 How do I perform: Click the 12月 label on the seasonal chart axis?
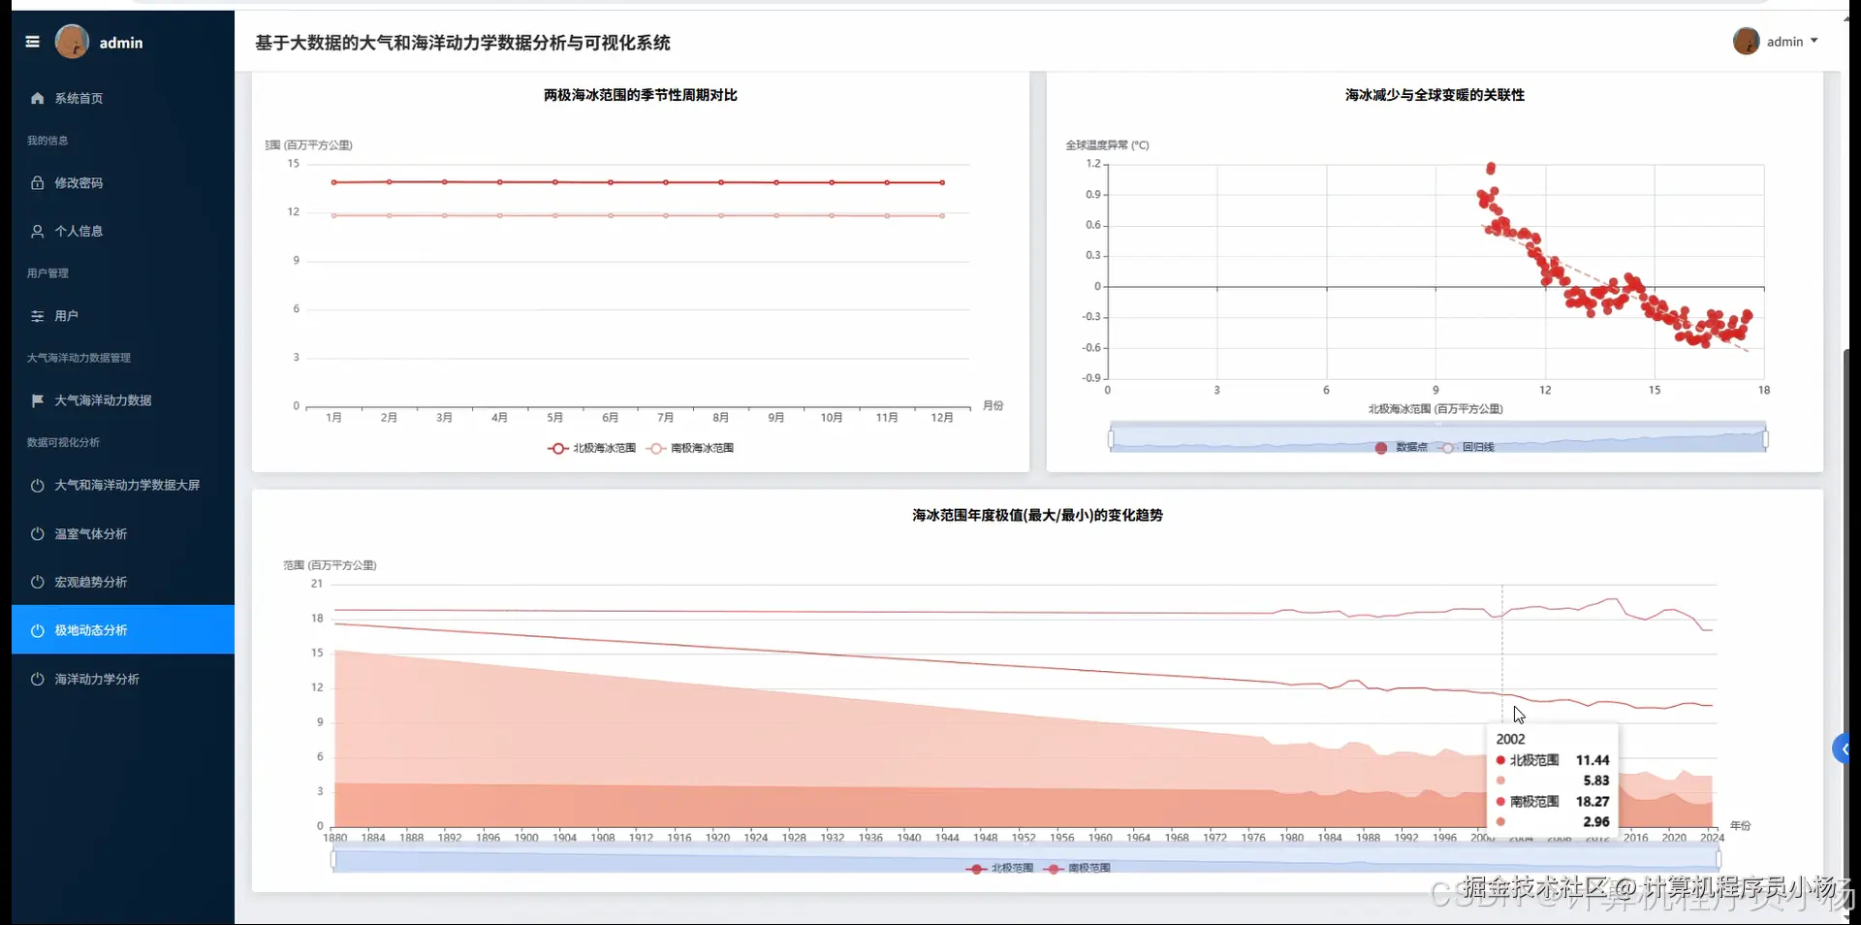coord(942,418)
